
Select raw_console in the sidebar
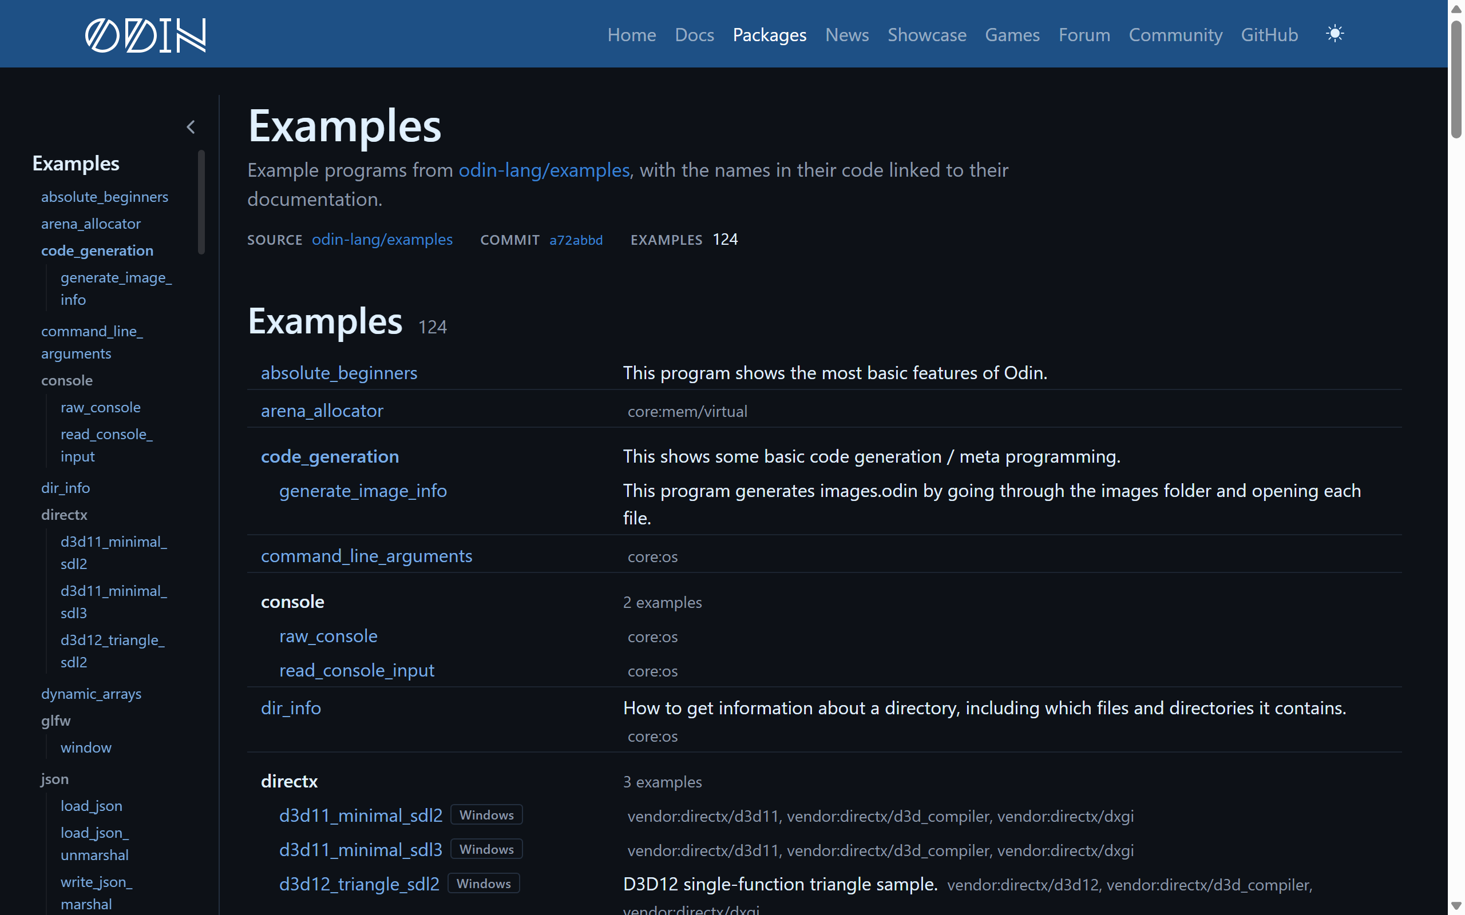[x=101, y=407]
